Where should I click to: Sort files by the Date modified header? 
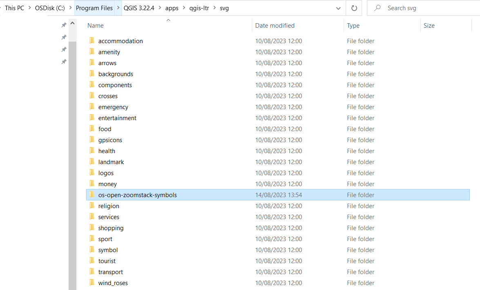click(275, 25)
